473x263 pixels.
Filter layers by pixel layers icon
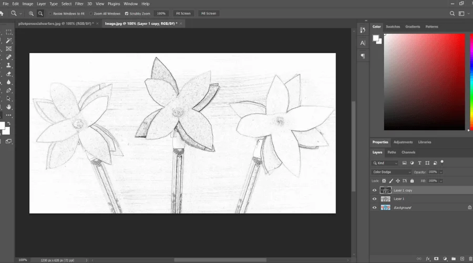coord(404,163)
